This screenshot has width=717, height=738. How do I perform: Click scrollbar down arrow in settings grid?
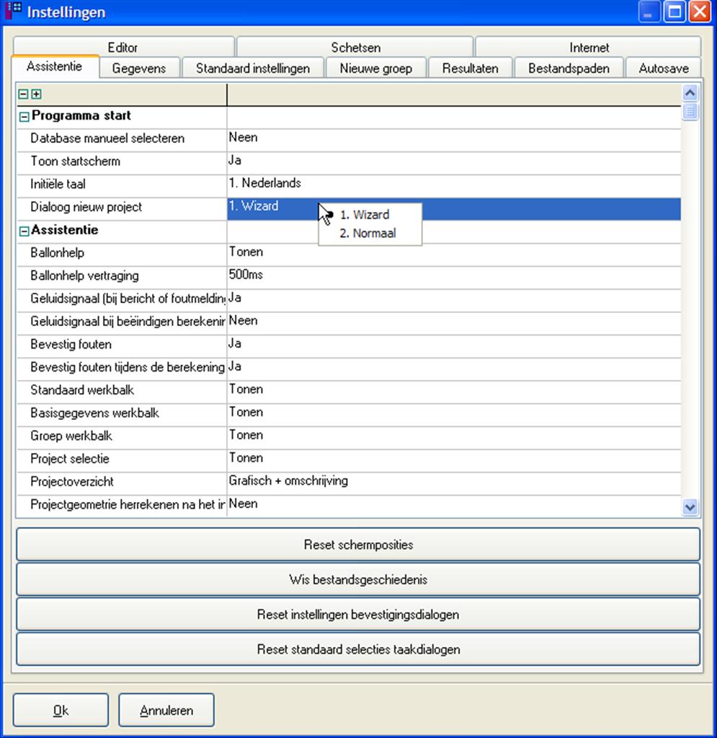pos(690,507)
